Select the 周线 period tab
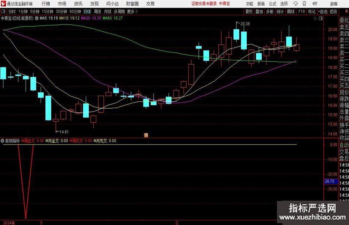 [x=97, y=11]
